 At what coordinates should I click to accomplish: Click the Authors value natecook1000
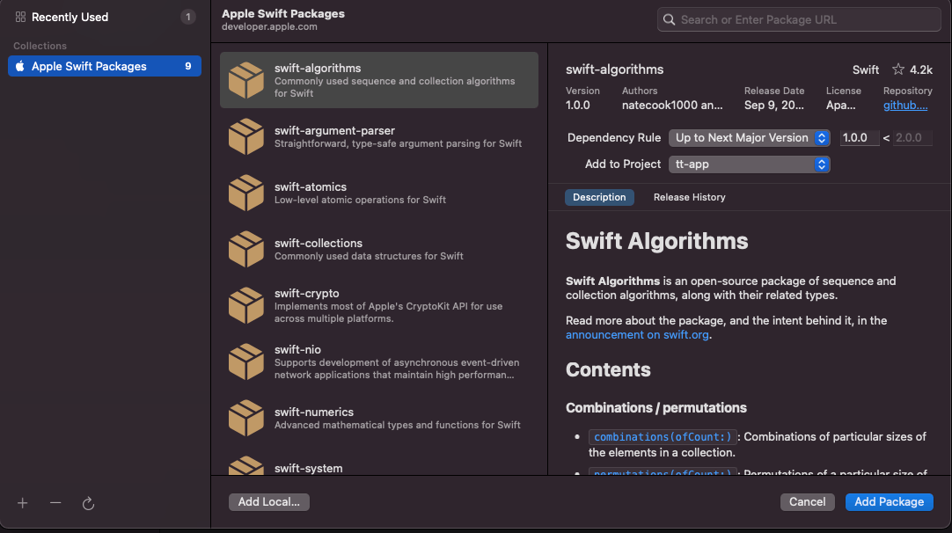[672, 105]
